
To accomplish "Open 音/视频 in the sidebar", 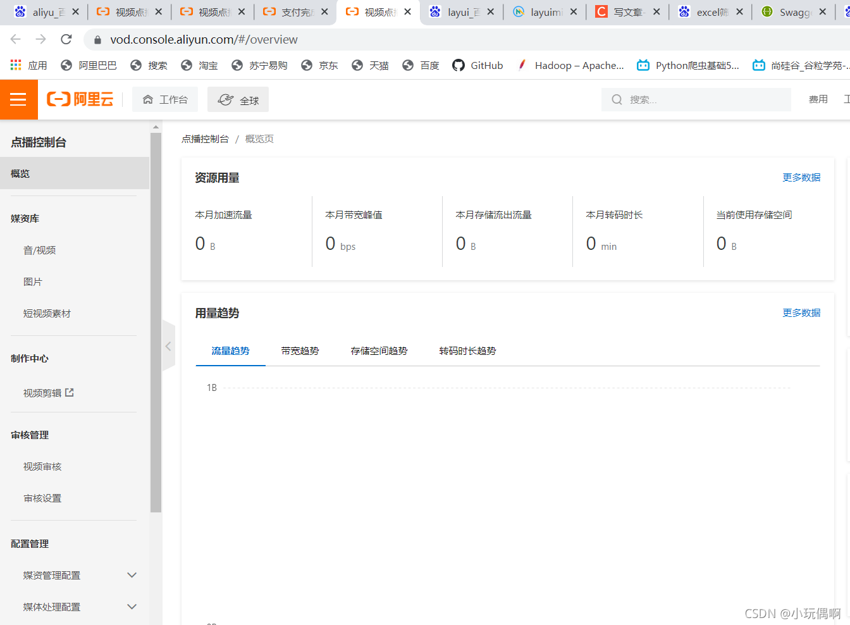I will click(39, 251).
